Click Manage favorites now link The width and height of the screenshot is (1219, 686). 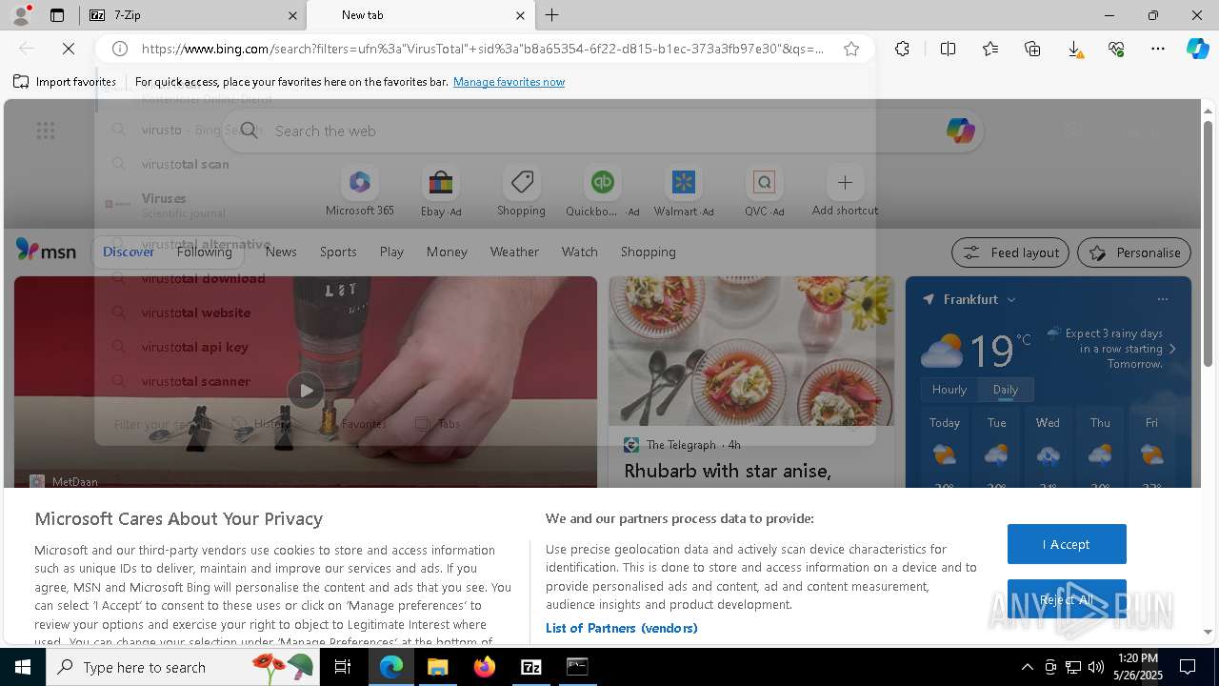509,82
